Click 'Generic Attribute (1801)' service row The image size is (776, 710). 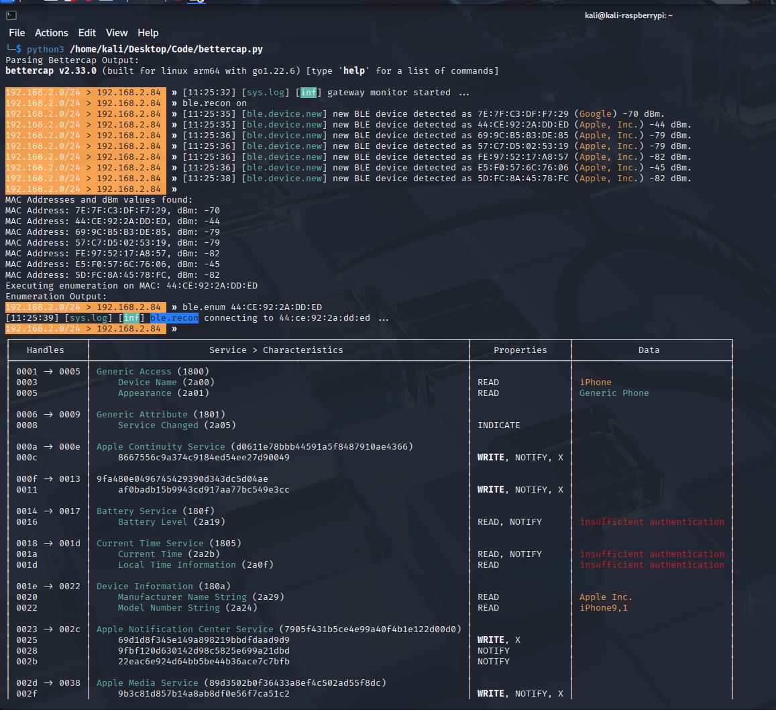coord(161,415)
